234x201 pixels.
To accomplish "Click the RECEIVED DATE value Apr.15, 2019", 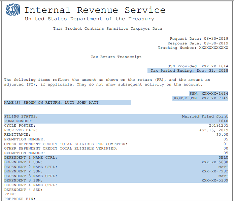I will [x=213, y=130].
